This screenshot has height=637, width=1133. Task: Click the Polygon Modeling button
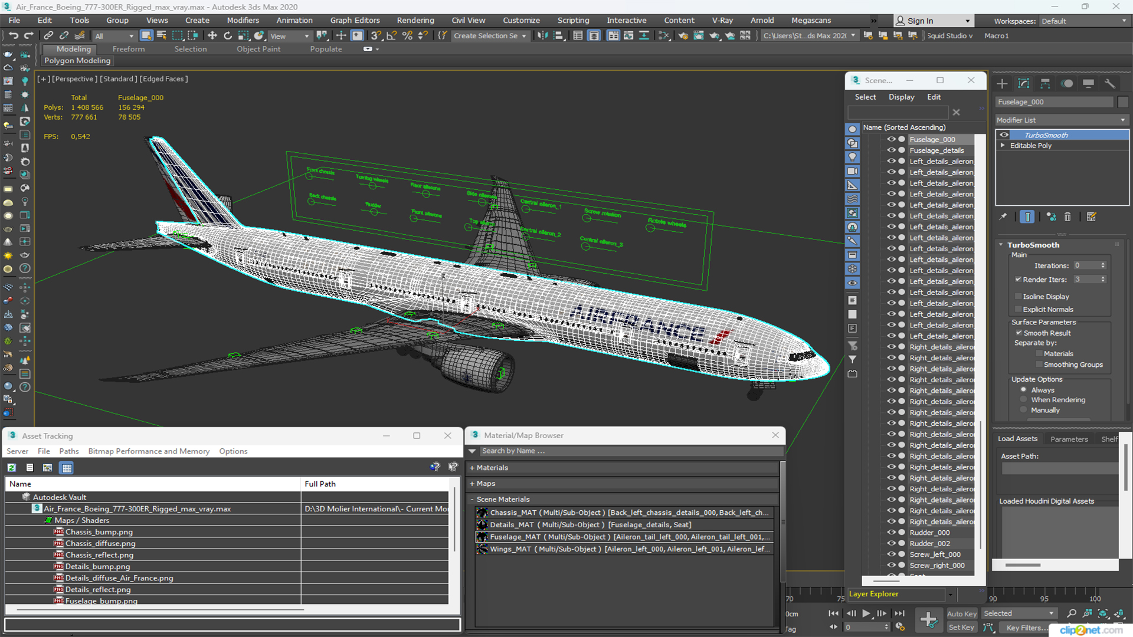[x=77, y=61]
